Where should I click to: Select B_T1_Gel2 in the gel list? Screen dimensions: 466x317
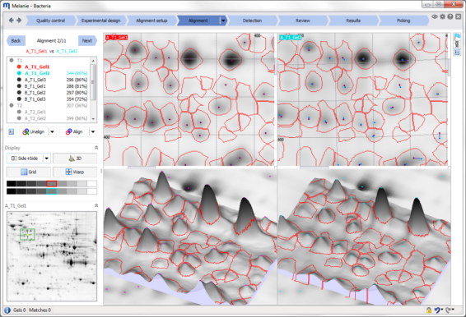[35, 93]
